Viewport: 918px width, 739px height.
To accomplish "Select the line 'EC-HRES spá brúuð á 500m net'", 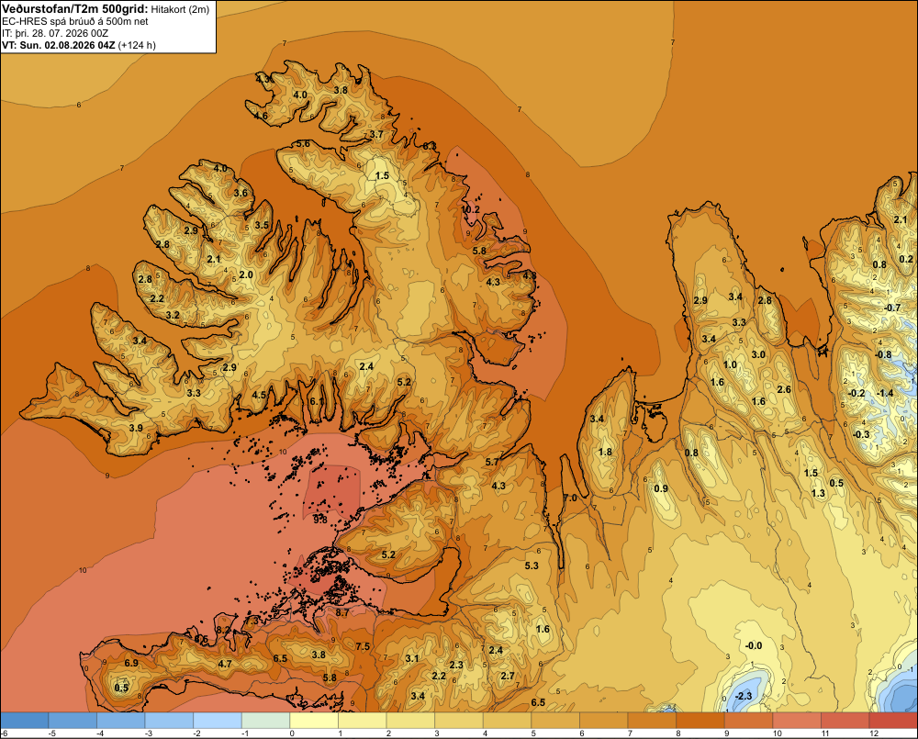I will (75, 21).
